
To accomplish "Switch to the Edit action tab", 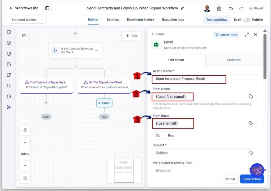I will (176, 60).
